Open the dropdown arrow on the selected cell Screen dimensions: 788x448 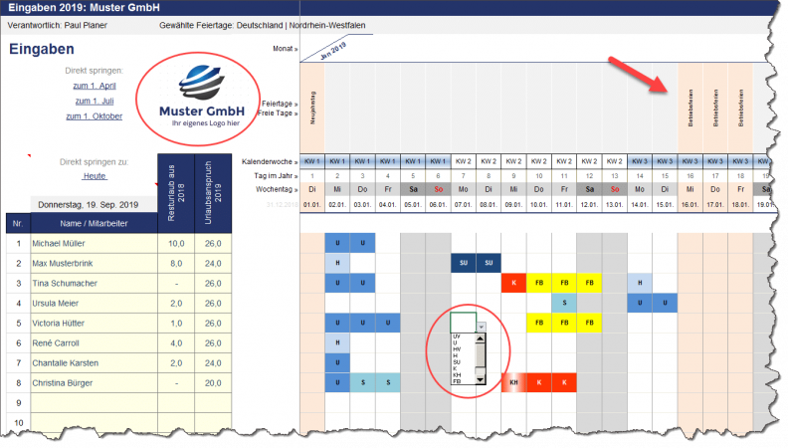point(482,327)
